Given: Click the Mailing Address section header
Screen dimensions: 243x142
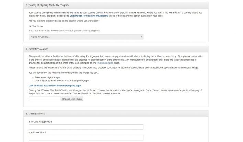Looking at the screenshot, I should coord(35,114).
